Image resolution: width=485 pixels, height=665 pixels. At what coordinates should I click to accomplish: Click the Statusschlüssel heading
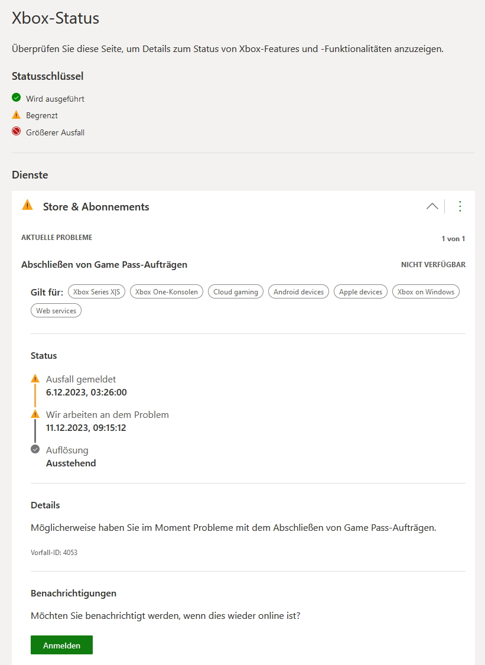coord(47,76)
